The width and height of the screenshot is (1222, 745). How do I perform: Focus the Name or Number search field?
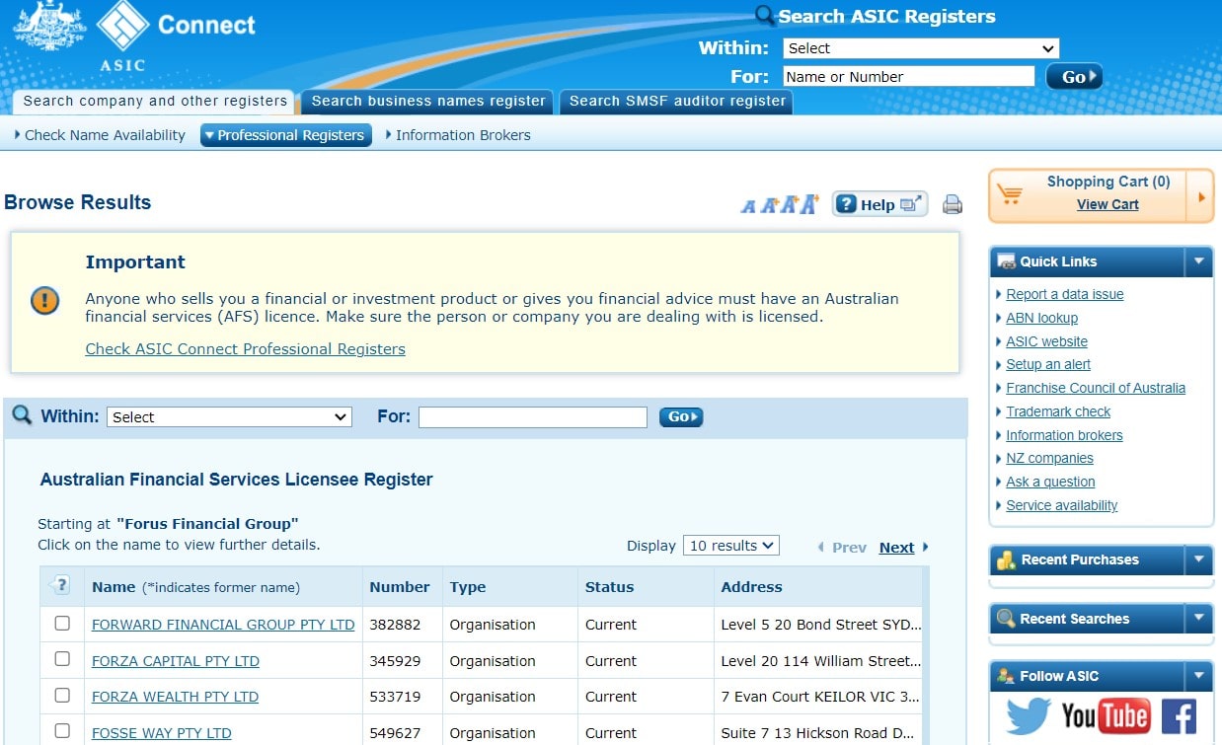point(908,77)
